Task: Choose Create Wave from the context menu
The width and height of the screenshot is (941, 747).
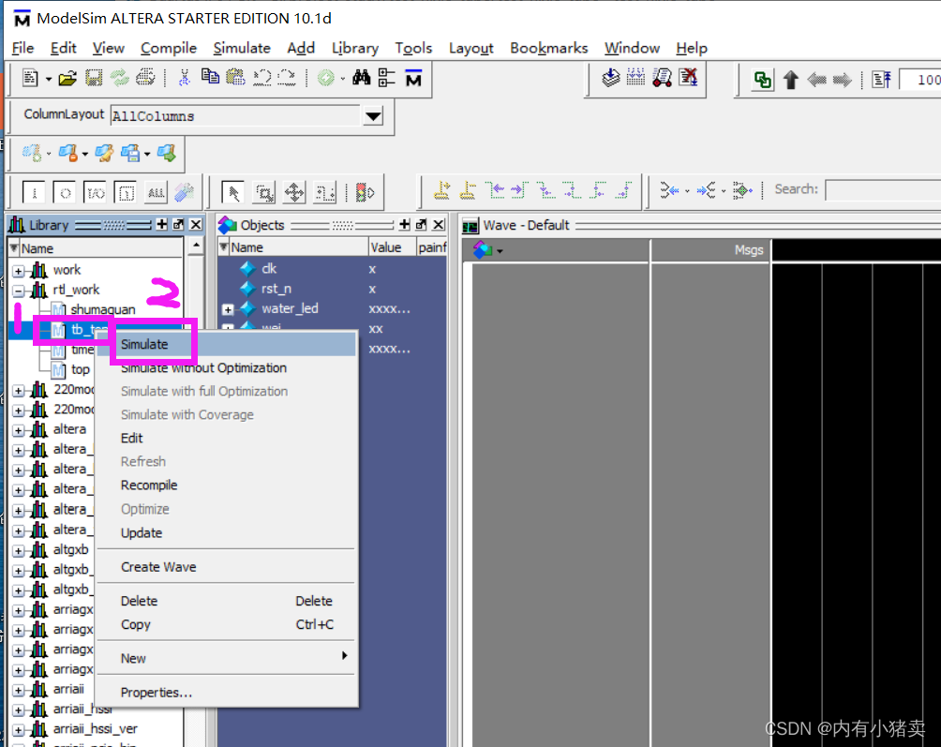Action: pyautogui.click(x=226, y=567)
